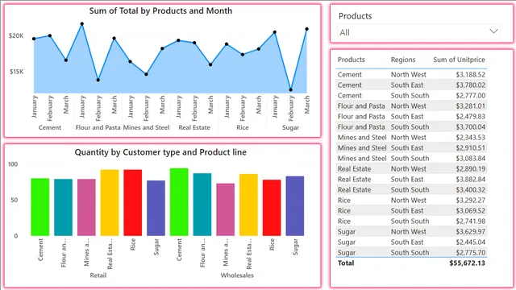
Task: Open the Products slicer dropdown chevron
Action: (493, 31)
